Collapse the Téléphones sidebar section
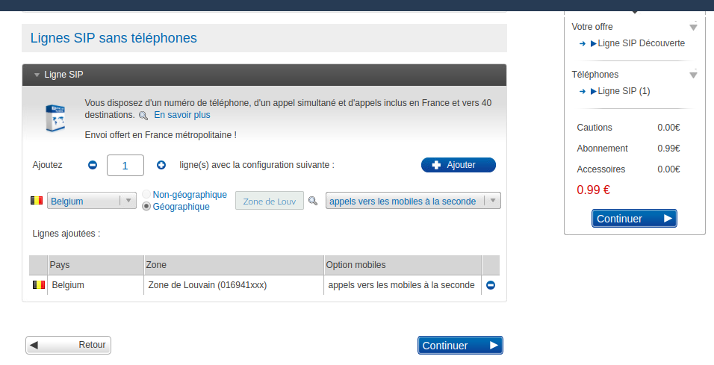The image size is (714, 365). tap(693, 75)
